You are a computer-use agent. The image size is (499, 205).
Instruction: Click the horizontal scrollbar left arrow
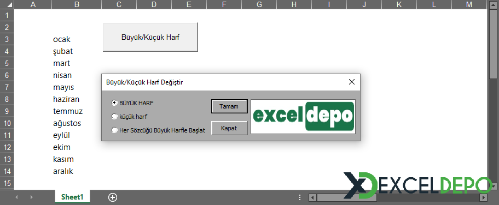tap(313, 198)
